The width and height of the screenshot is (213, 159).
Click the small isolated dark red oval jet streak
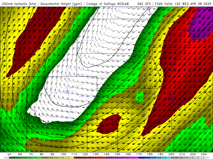point(109,124)
